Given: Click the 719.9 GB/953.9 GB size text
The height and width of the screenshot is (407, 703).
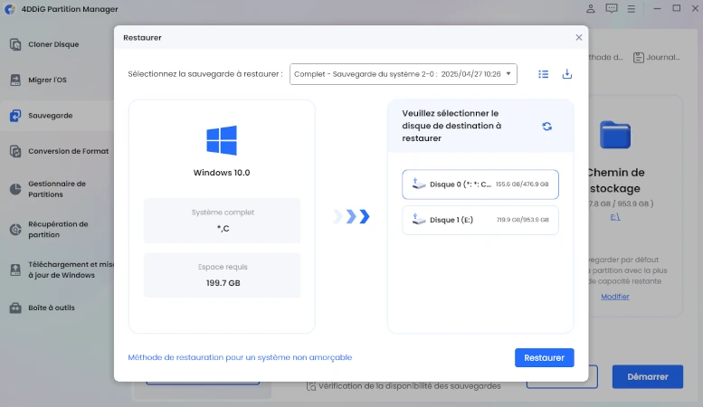Looking at the screenshot, I should point(522,220).
